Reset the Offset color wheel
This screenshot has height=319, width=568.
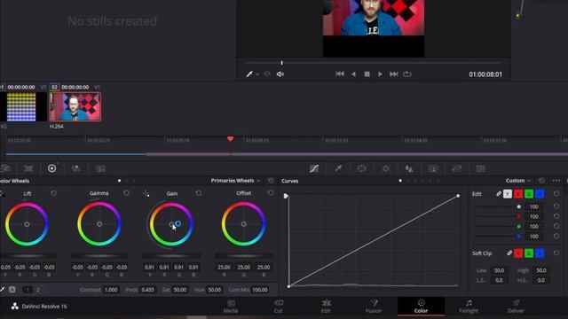(x=271, y=193)
